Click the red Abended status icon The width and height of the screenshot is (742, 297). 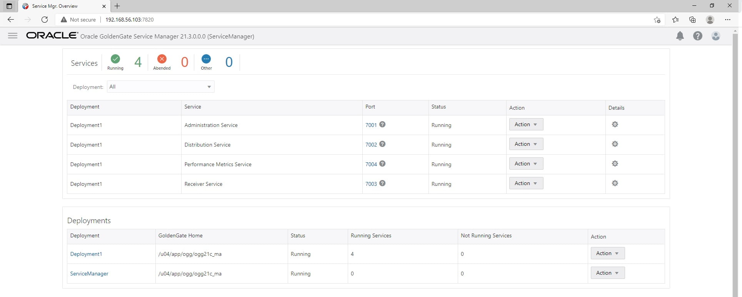coord(162,59)
